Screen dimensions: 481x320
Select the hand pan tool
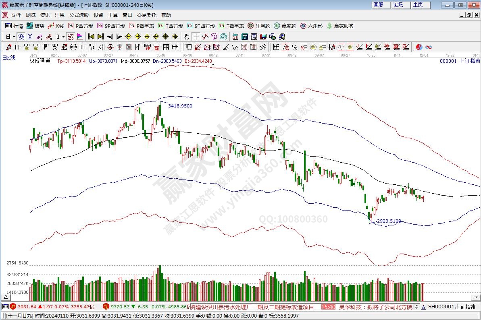187,37
